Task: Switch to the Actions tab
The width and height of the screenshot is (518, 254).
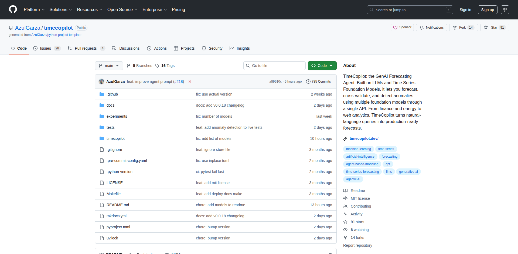Action: (x=157, y=48)
